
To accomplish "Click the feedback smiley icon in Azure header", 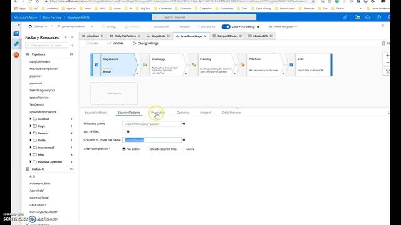I will point(368,17).
